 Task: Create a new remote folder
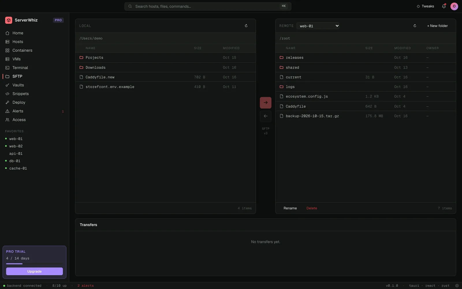tap(437, 26)
